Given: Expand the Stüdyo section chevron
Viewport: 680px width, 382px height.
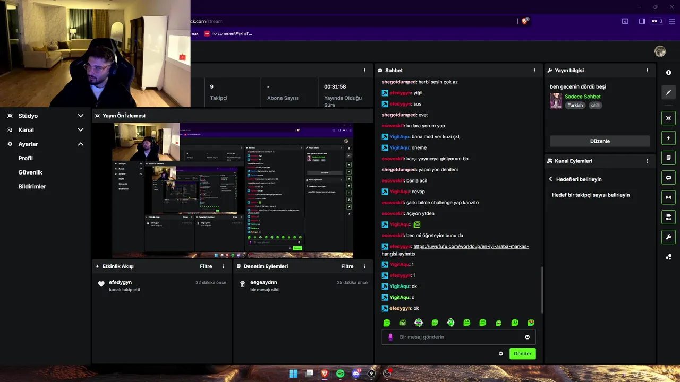Looking at the screenshot, I should pos(81,116).
